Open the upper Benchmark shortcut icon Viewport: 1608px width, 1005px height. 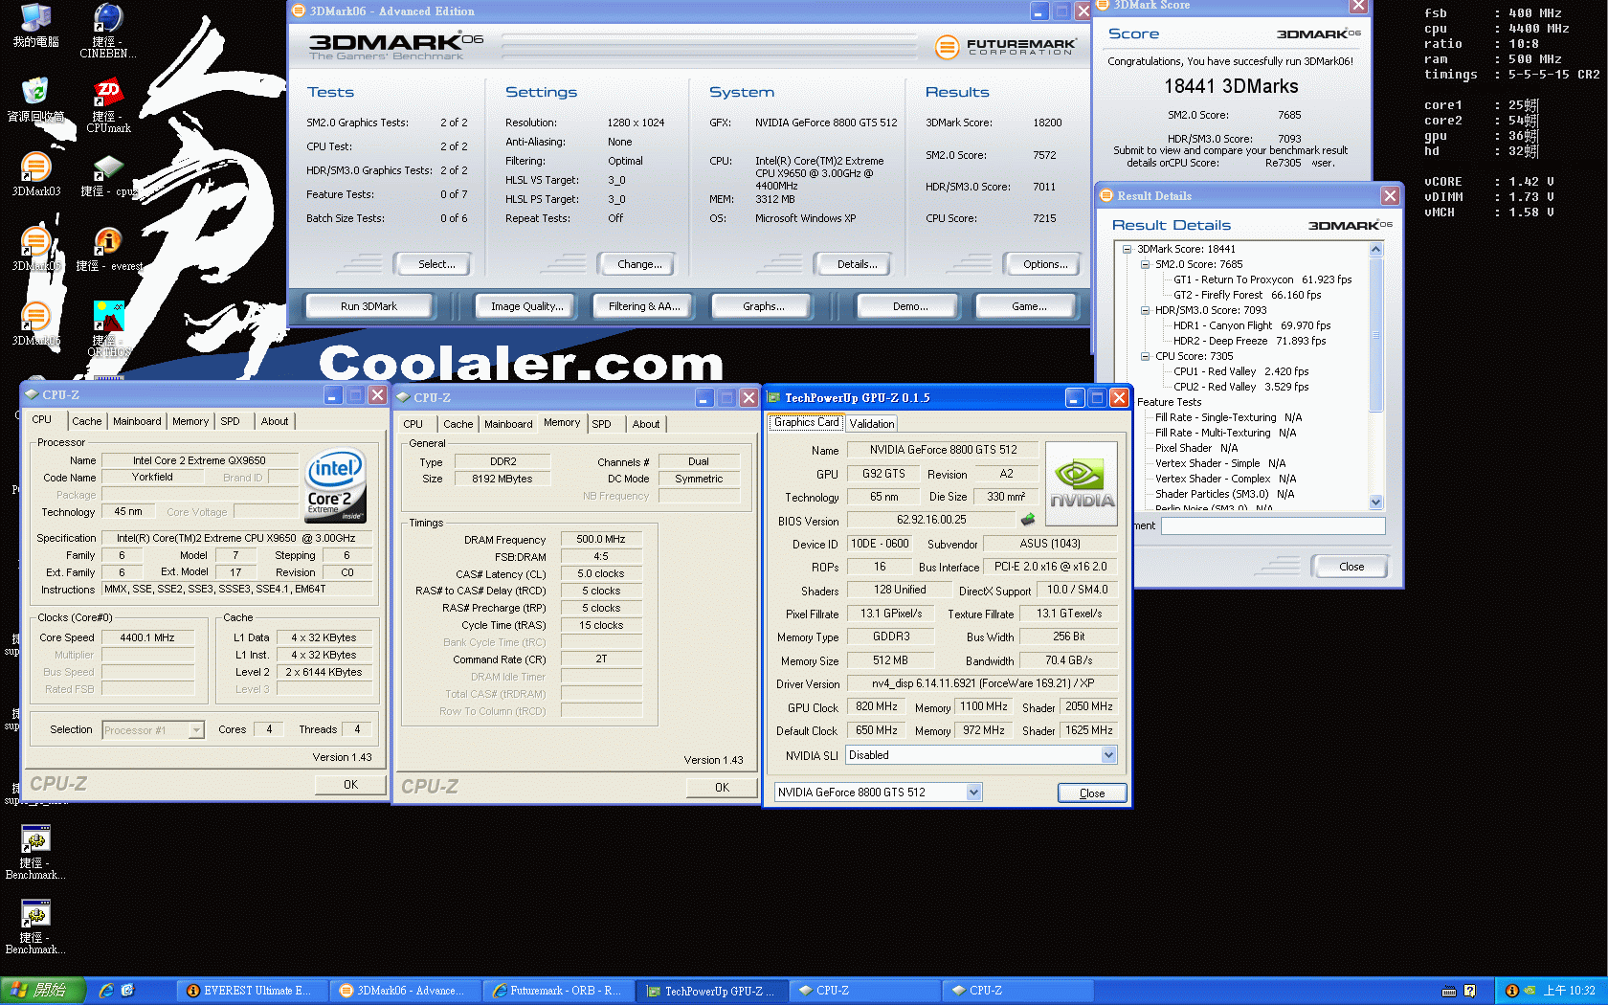(35, 853)
